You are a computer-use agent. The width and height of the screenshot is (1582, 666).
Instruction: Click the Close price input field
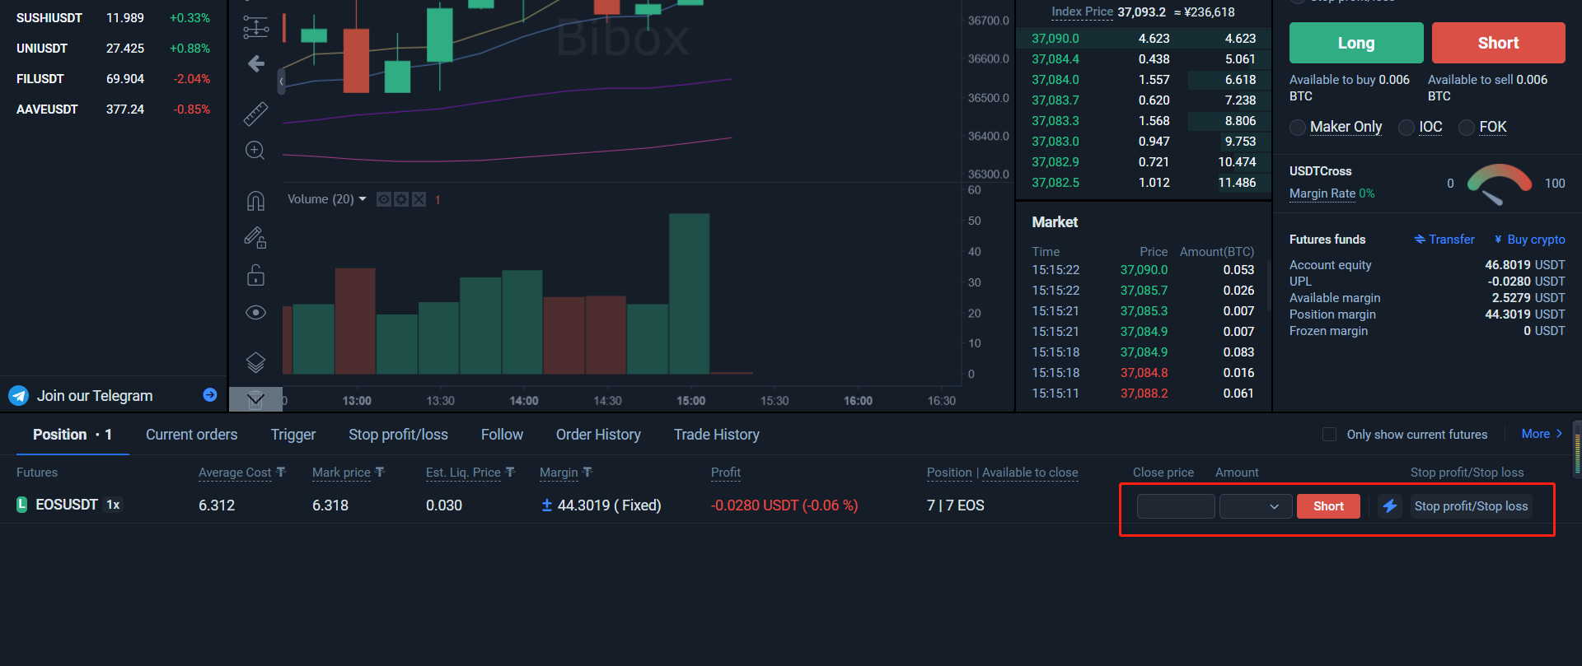pyautogui.click(x=1175, y=506)
